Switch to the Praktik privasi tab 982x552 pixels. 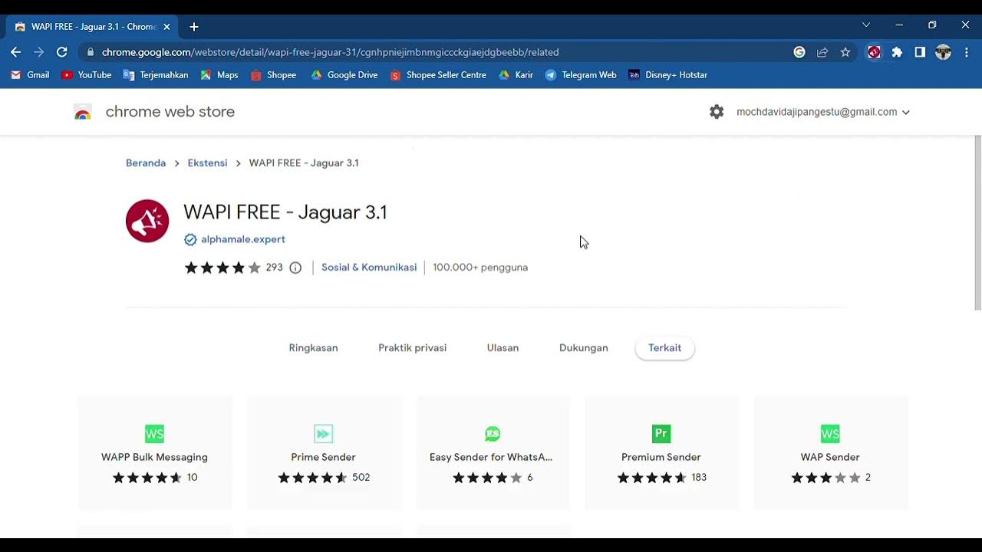412,348
